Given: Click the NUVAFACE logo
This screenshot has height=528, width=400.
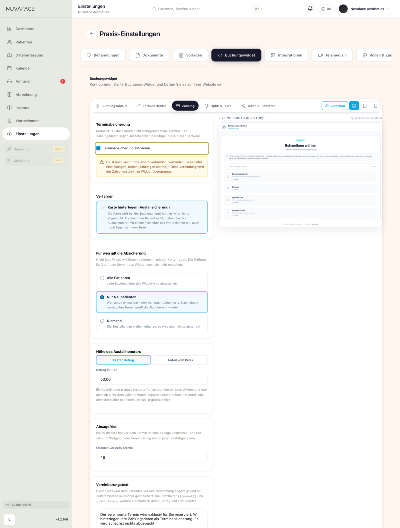Looking at the screenshot, I should pos(20,9).
